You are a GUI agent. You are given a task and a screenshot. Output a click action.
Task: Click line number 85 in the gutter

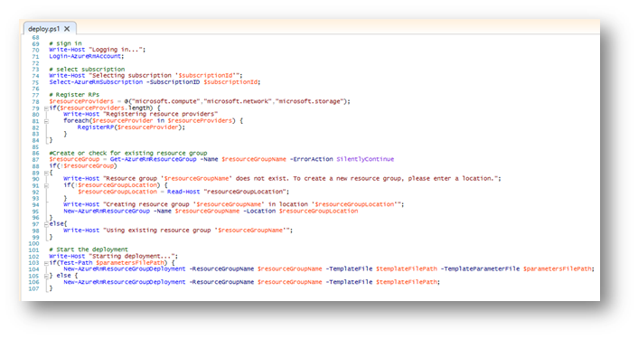click(x=36, y=146)
